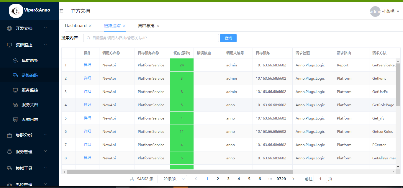Click the vertical table scrollbar thumb
403x188 pixels.
point(398,84)
